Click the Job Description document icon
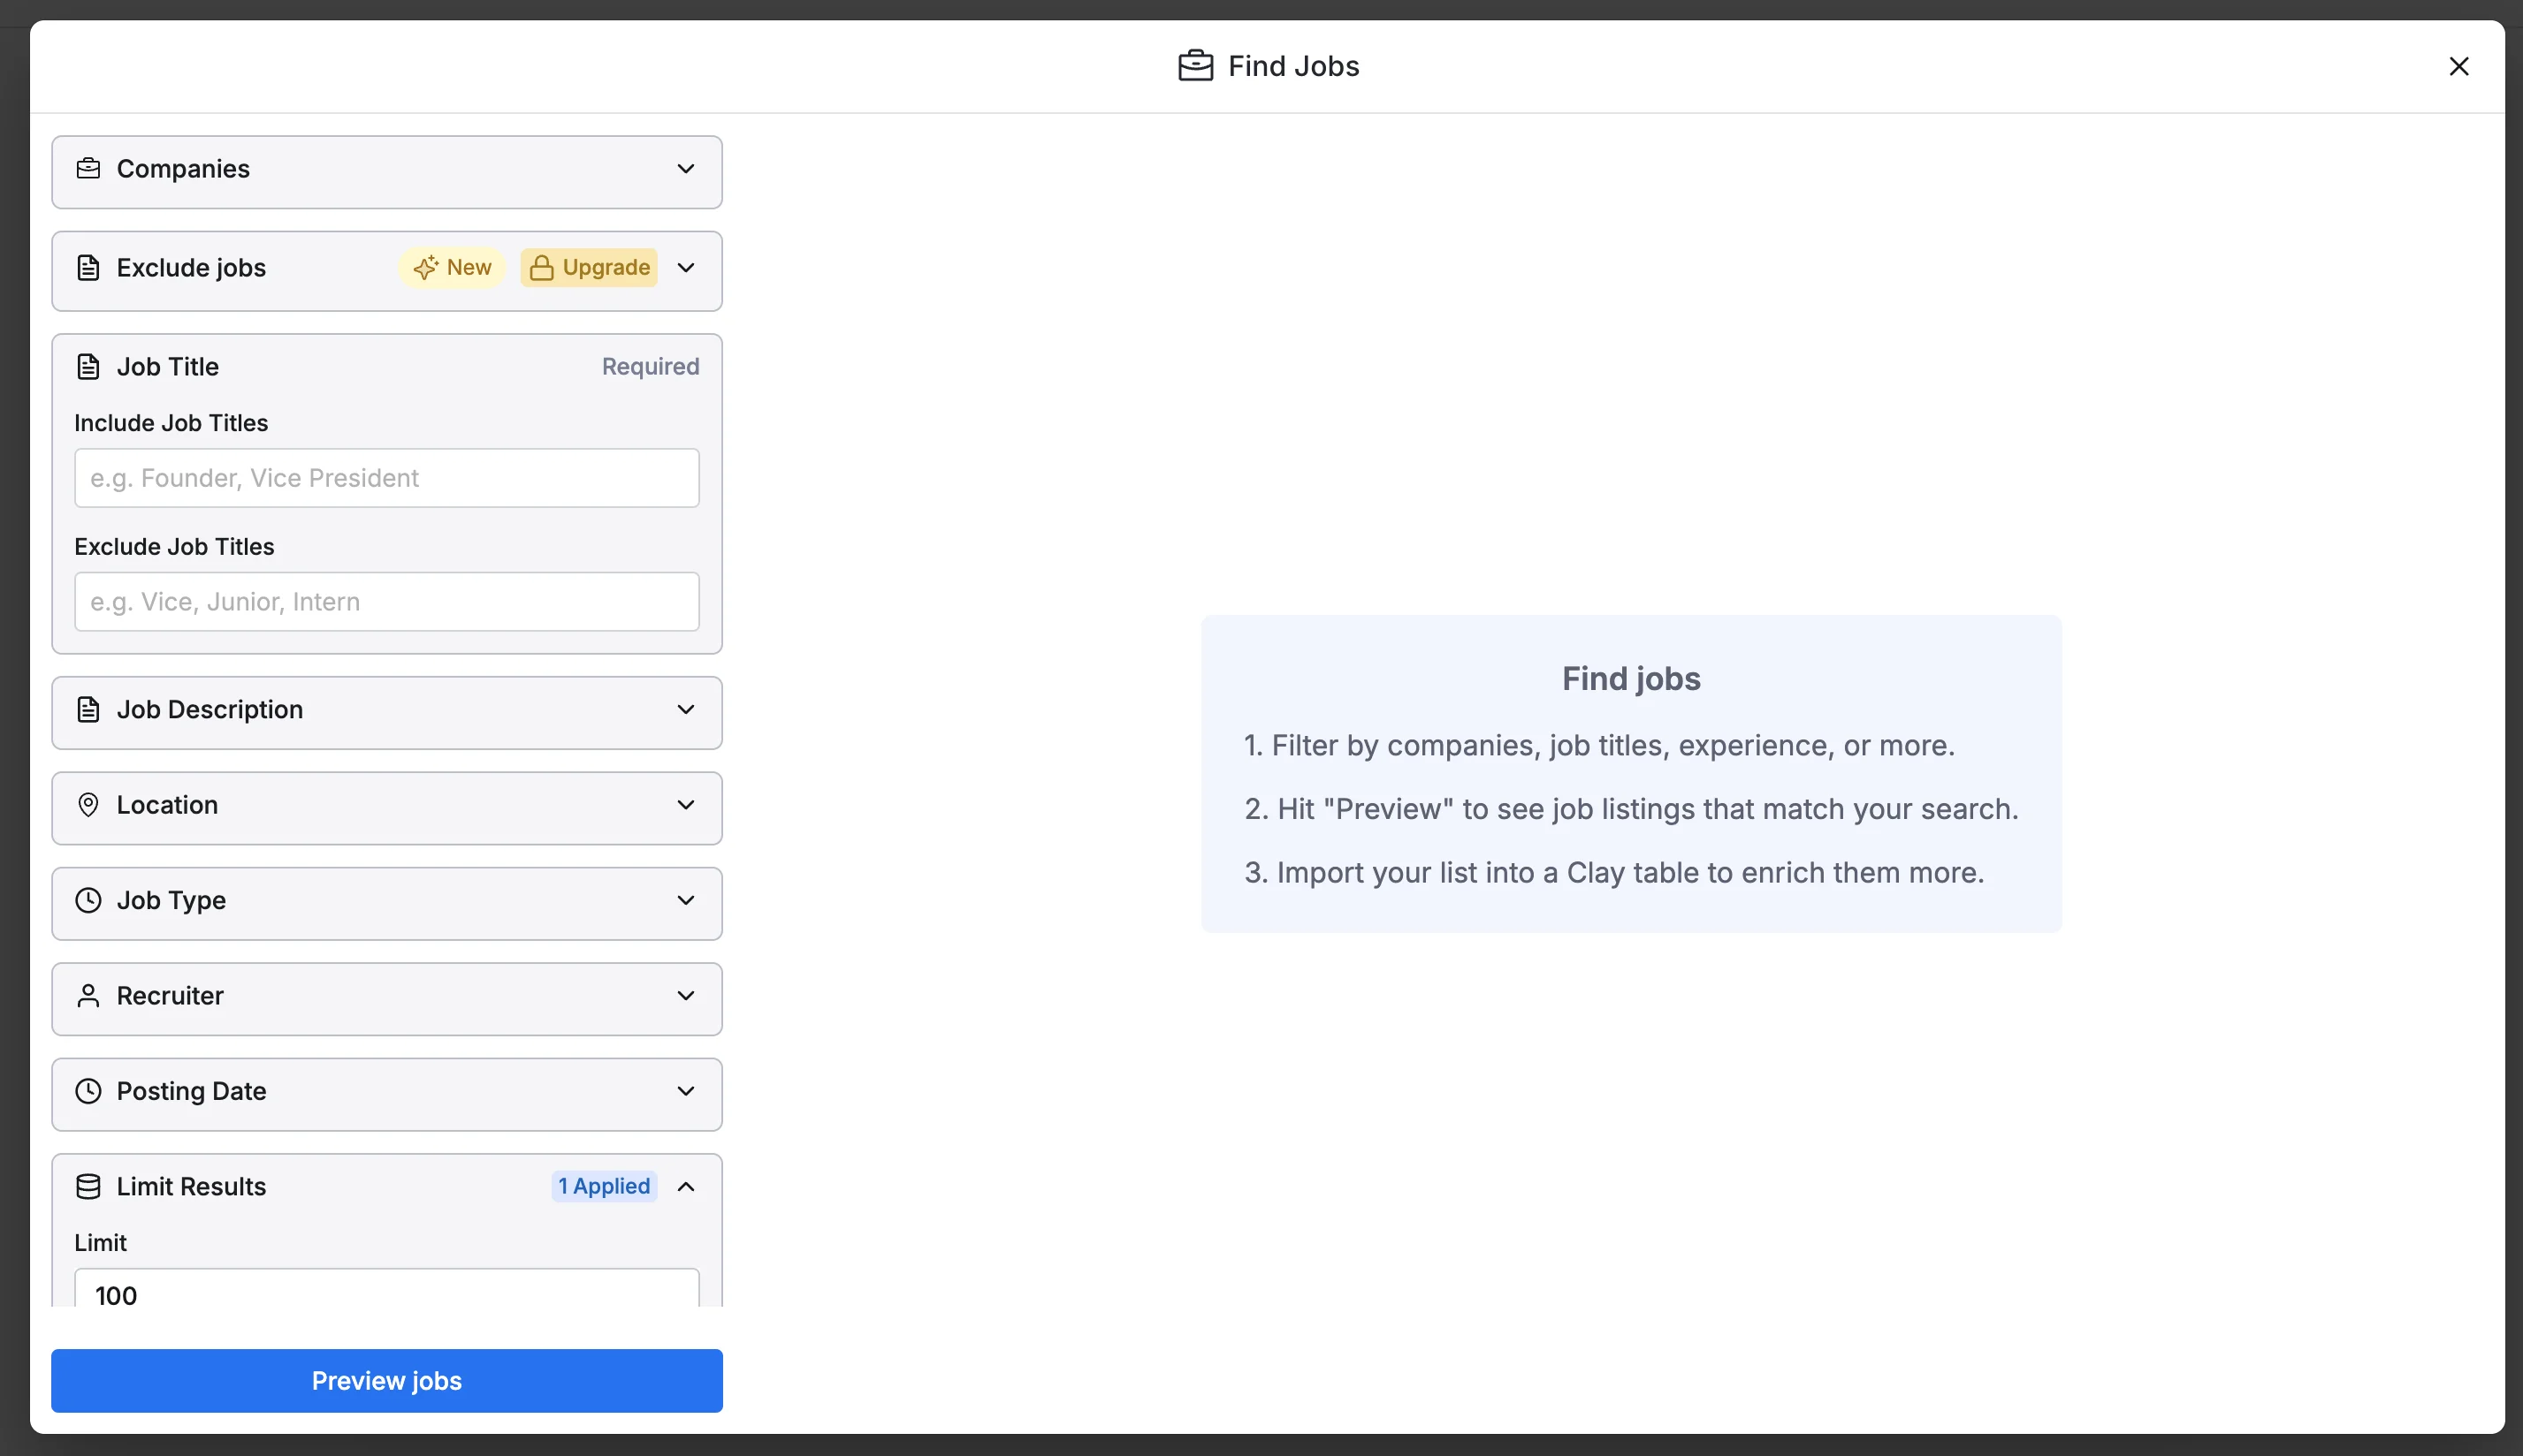 point(88,710)
